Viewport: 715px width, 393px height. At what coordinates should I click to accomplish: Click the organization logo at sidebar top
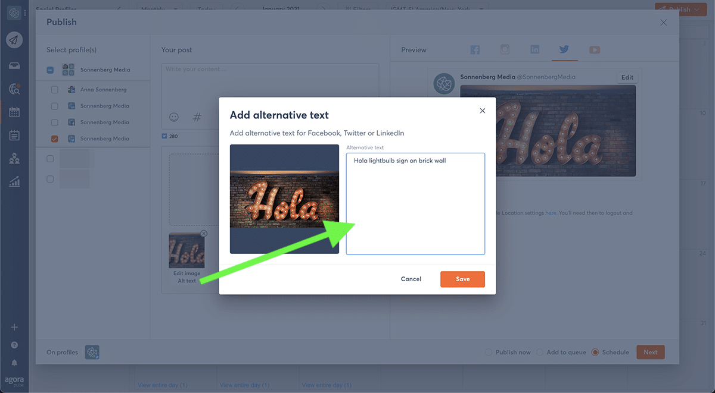click(14, 12)
